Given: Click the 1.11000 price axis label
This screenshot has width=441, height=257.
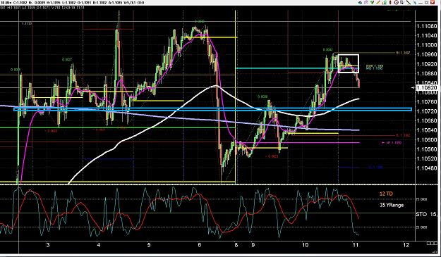Looking at the screenshot, I should tap(427, 45).
